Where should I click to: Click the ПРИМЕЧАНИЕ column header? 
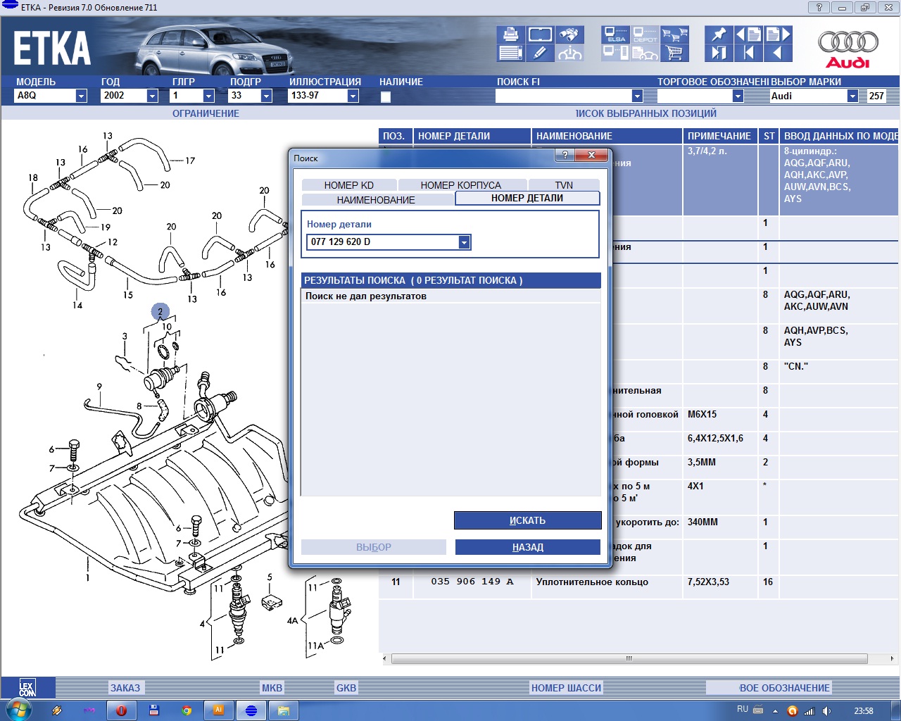(720, 136)
